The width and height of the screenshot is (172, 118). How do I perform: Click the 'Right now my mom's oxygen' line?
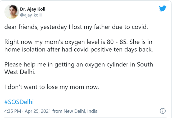(x=53, y=43)
